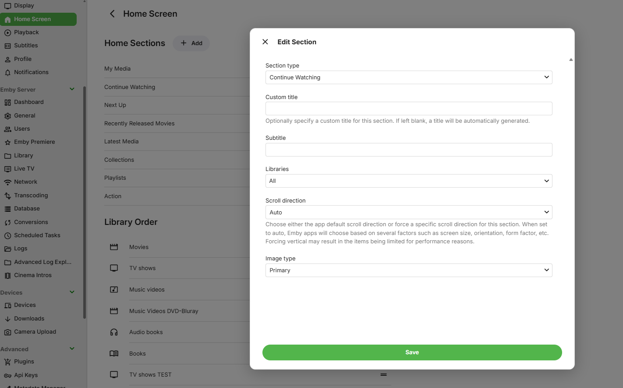Open the Dashboard menu item
Image resolution: width=623 pixels, height=388 pixels.
coord(29,102)
